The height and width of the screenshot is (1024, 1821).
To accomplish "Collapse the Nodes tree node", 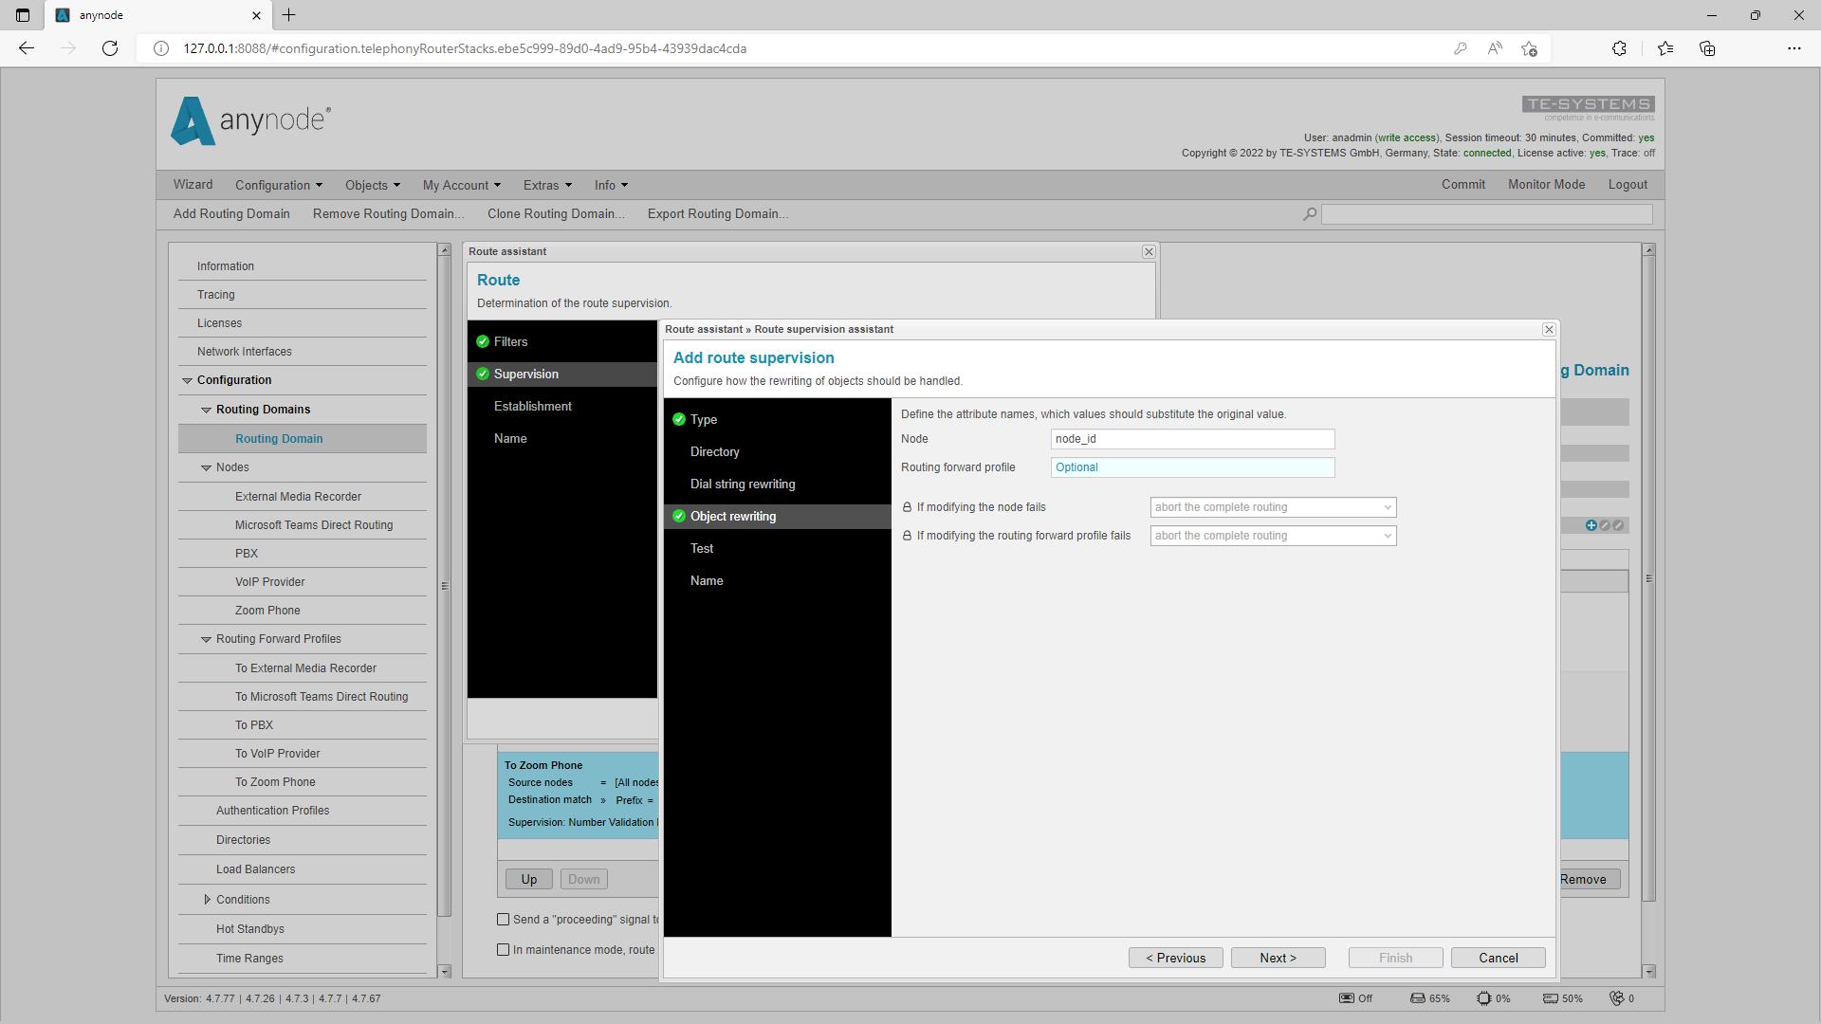I will 206,467.
